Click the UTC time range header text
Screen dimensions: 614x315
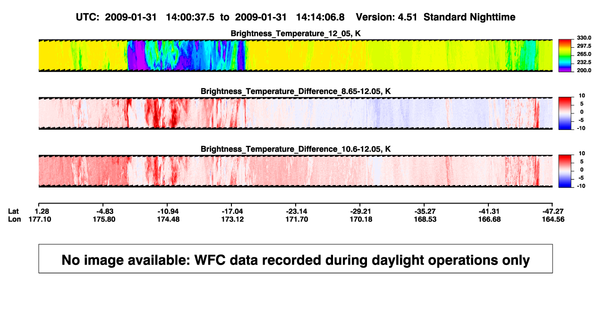click(x=295, y=17)
